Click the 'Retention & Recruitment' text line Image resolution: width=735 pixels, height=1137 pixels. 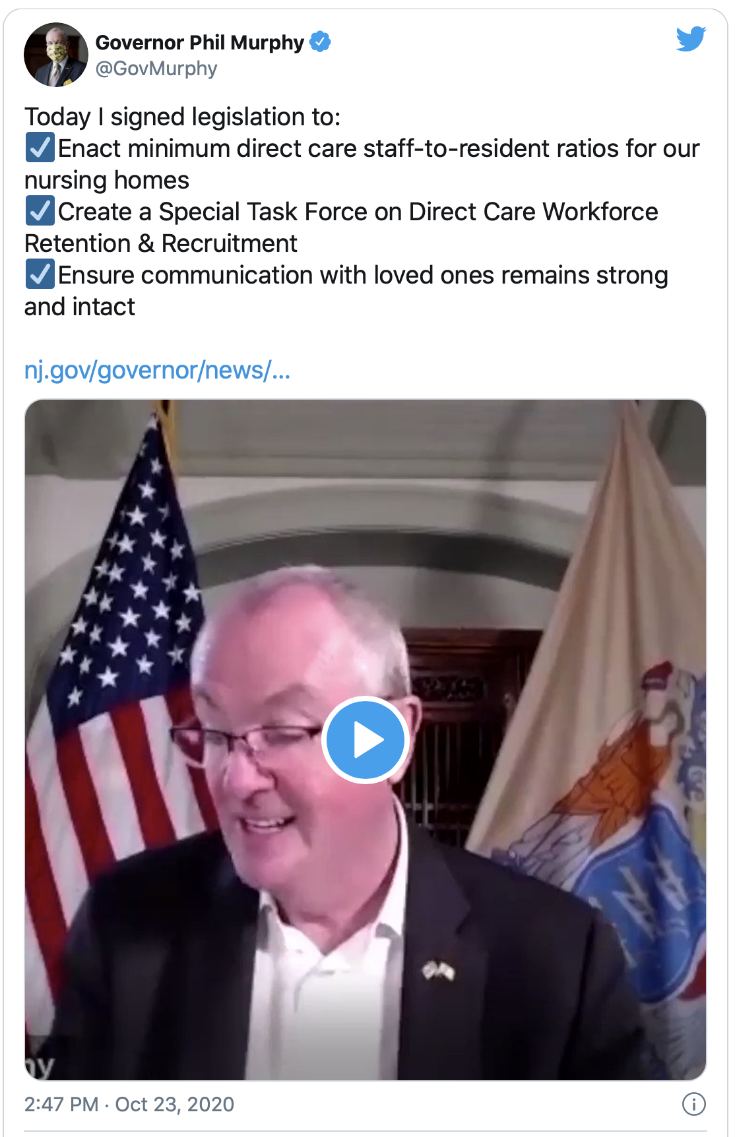pos(161,243)
